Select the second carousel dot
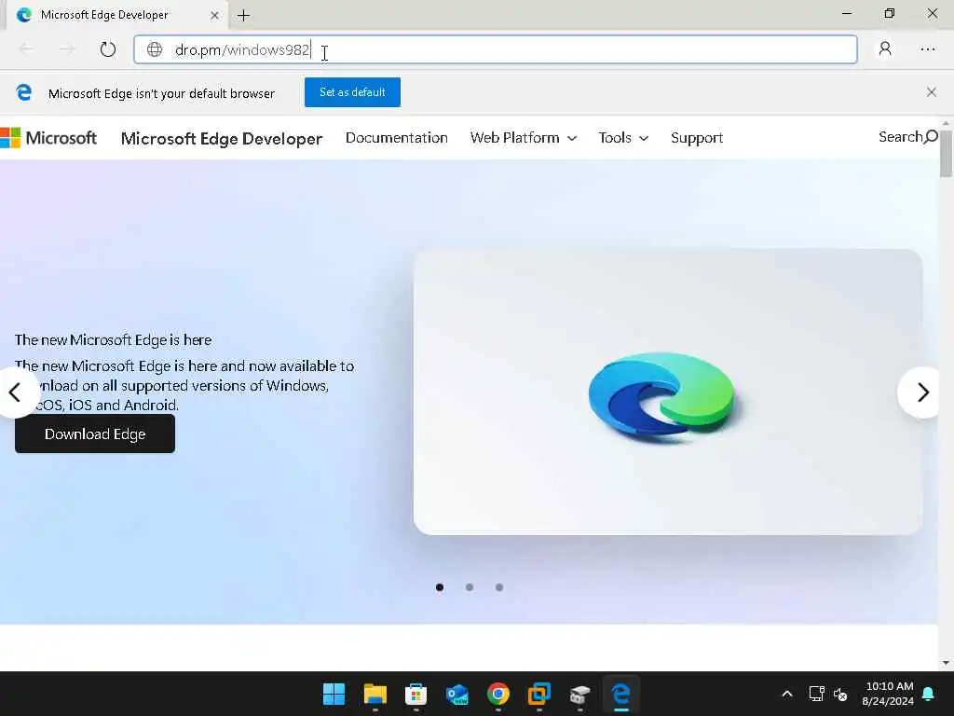 point(470,587)
